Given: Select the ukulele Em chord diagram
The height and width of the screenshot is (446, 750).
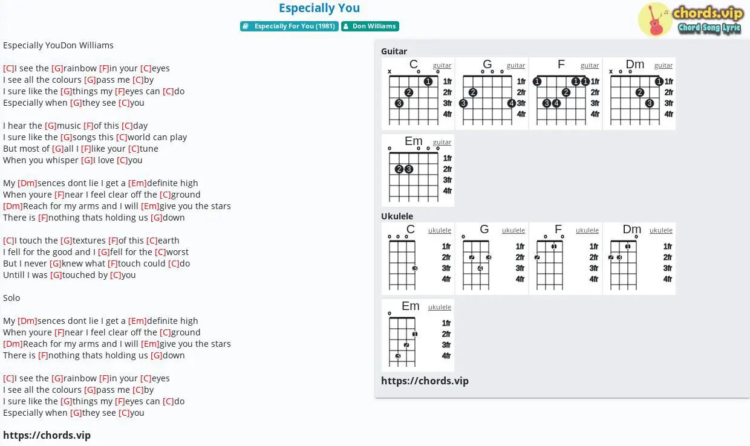Looking at the screenshot, I should point(418,335).
